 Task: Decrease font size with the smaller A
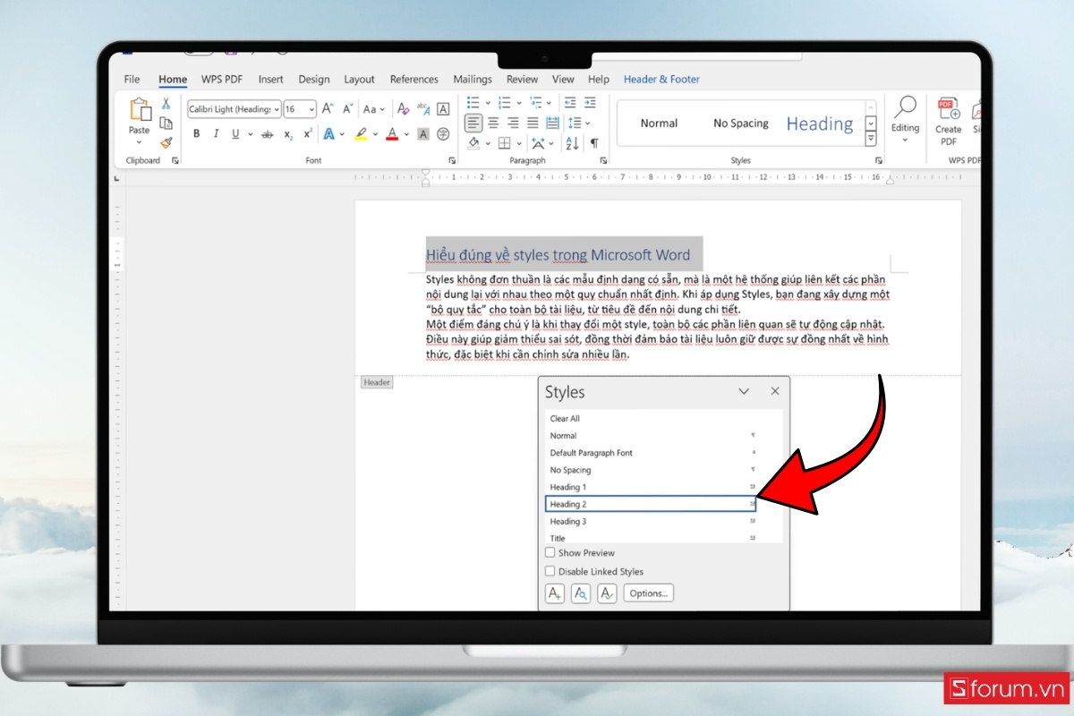point(346,109)
